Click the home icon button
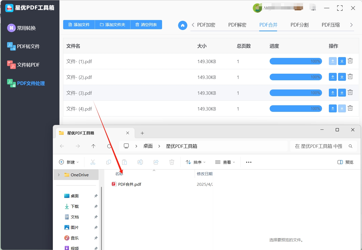 point(183,25)
